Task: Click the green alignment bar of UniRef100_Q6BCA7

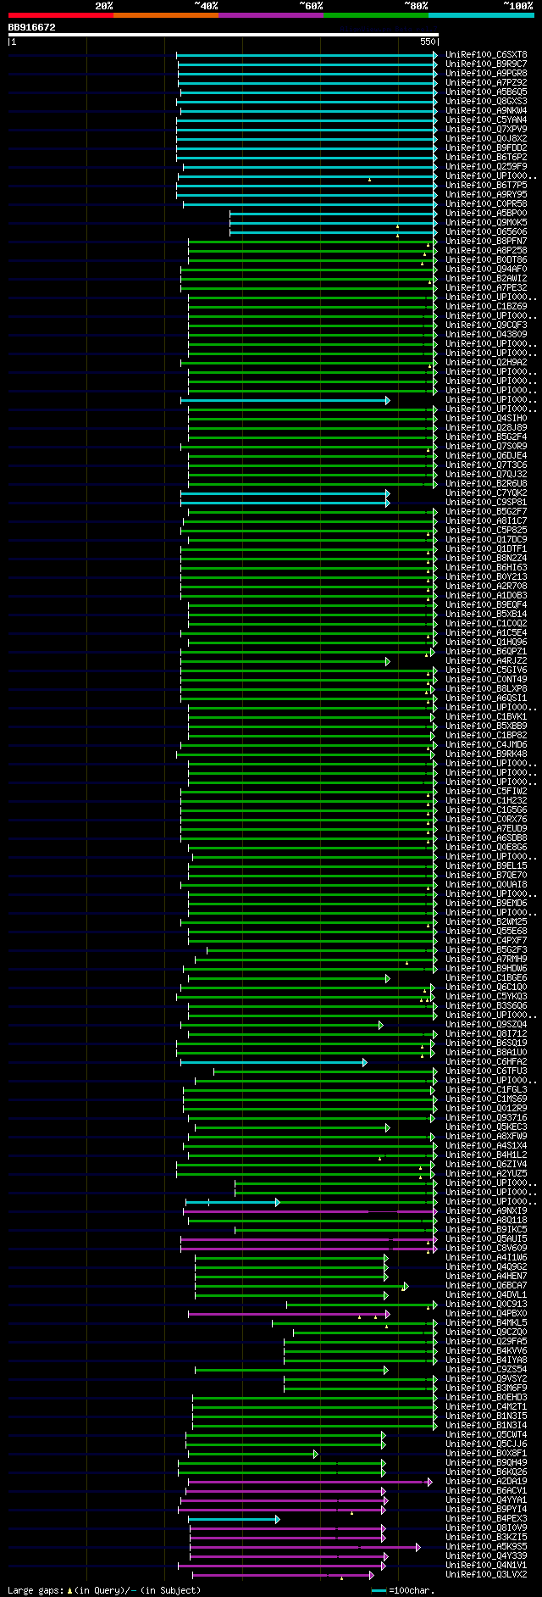Action: click(x=301, y=1285)
